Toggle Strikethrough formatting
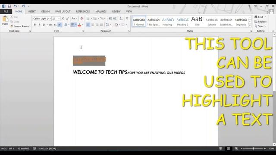Image resolution: width=276 pixels, height=155 pixels. [50, 25]
